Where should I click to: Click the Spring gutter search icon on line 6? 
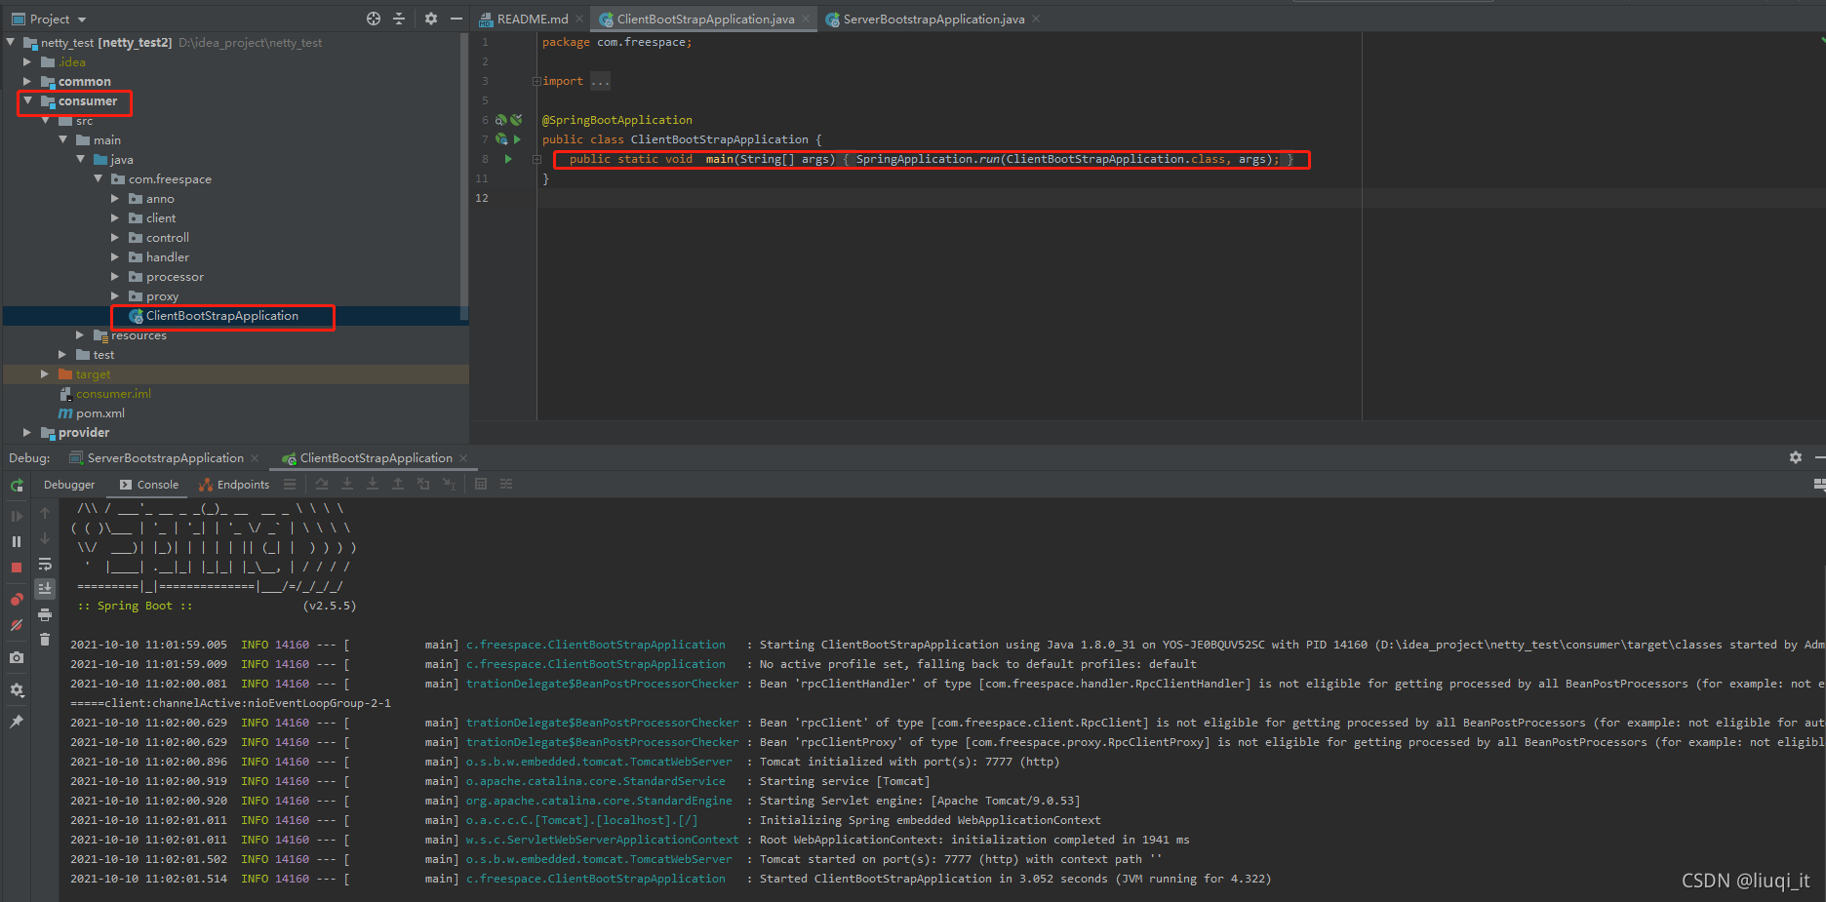[x=501, y=120]
